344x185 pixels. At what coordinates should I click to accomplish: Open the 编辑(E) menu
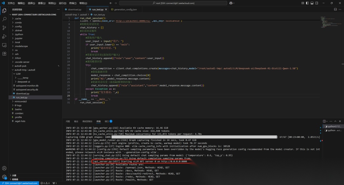coord(21,3)
